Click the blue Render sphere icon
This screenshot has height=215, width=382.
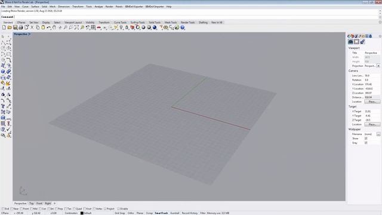[x=155, y=27]
